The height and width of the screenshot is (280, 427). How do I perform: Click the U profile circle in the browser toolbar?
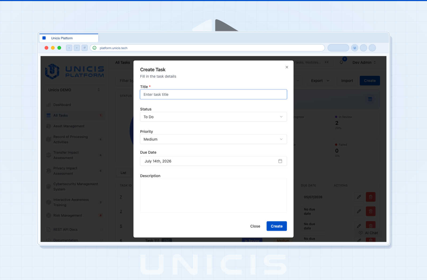355,48
